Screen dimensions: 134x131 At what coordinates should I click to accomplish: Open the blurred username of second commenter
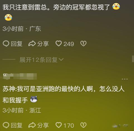click(x=20, y=76)
